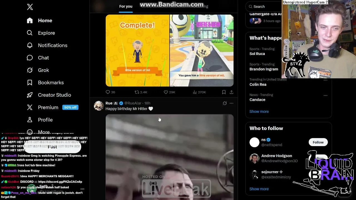The height and width of the screenshot is (200, 356).
Task: Click the Rue display name
Action: tap(109, 103)
